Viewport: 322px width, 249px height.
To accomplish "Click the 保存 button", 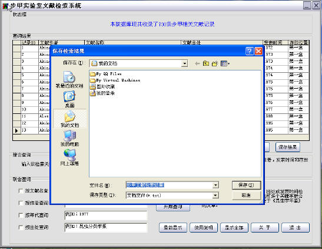I will pos(246,185).
